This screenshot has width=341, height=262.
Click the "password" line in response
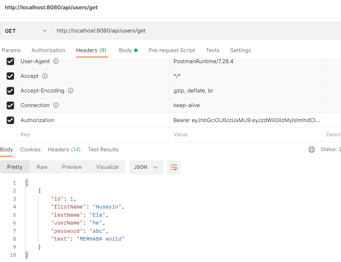coord(80,231)
